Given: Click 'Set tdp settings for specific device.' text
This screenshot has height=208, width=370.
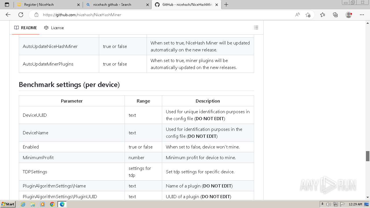Looking at the screenshot, I should (200, 172).
